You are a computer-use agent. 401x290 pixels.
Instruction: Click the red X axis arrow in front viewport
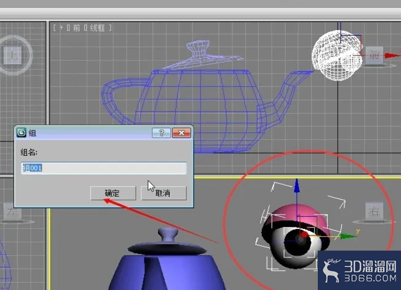tap(391, 55)
